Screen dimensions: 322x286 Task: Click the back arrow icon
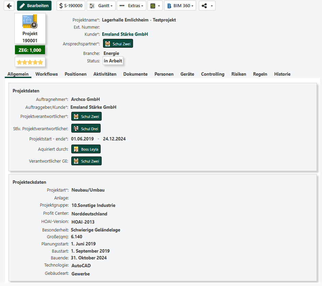[x=9, y=6]
